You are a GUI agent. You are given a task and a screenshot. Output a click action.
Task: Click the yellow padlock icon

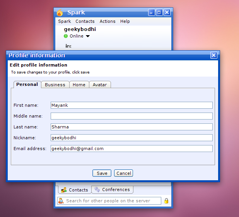(x=166, y=201)
